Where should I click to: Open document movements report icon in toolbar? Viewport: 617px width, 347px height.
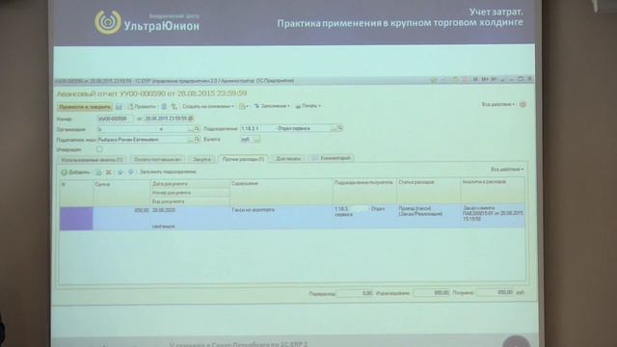click(x=164, y=106)
